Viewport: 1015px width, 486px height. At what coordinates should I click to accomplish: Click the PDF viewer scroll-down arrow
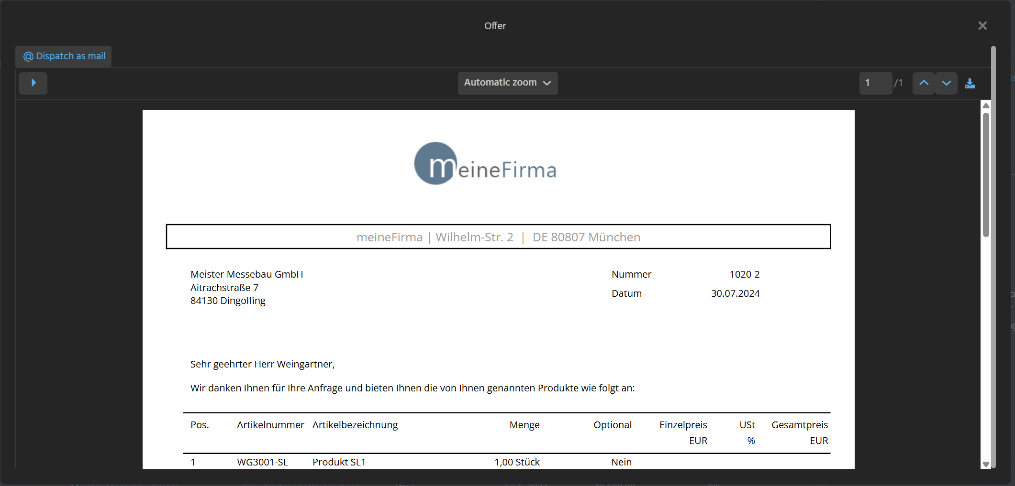986,464
